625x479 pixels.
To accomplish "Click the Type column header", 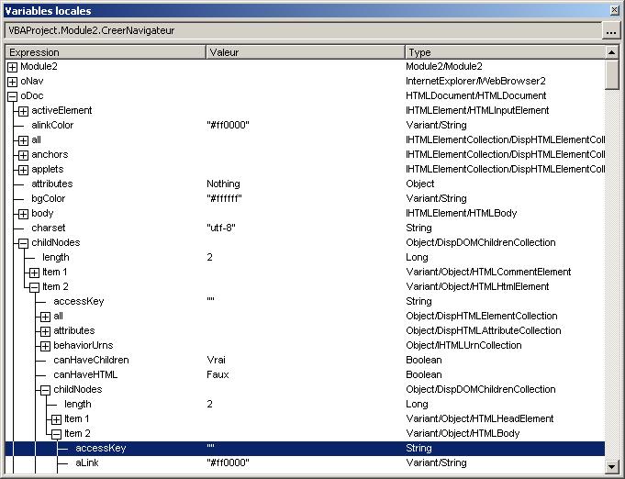I will 504,52.
